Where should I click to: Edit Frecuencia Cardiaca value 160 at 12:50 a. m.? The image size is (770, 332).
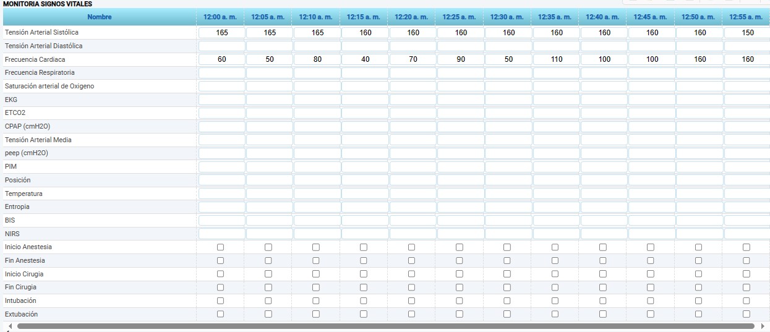click(700, 59)
